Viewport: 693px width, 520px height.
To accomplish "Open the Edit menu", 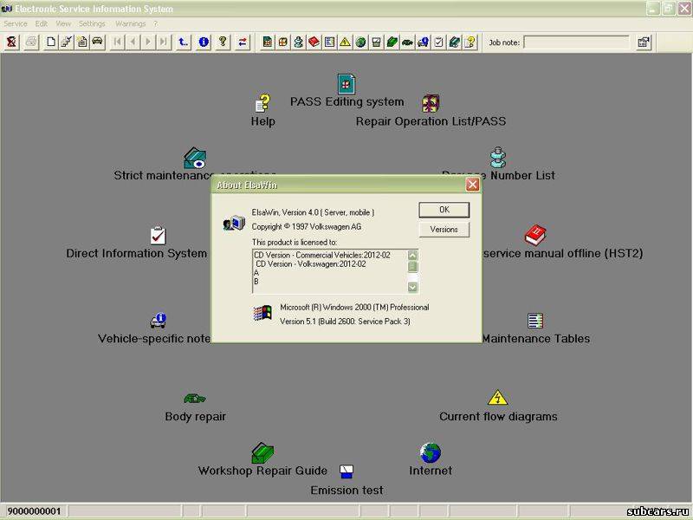I will click(42, 23).
